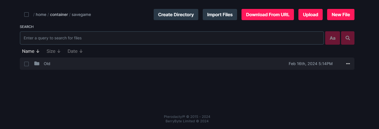The image size is (379, 129).
Task: Open the Import Files dialog
Action: point(220,15)
